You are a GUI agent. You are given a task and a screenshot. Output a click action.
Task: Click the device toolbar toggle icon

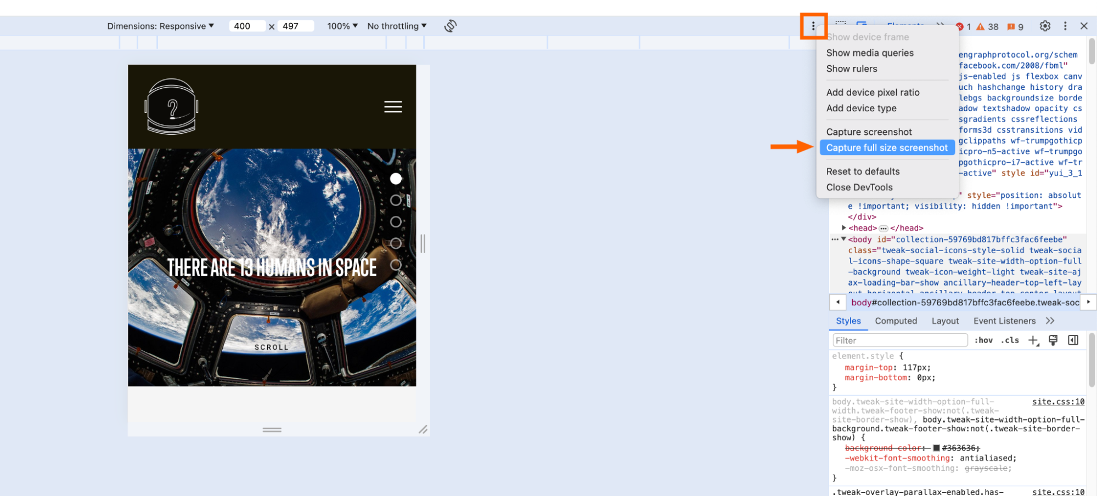[860, 26]
